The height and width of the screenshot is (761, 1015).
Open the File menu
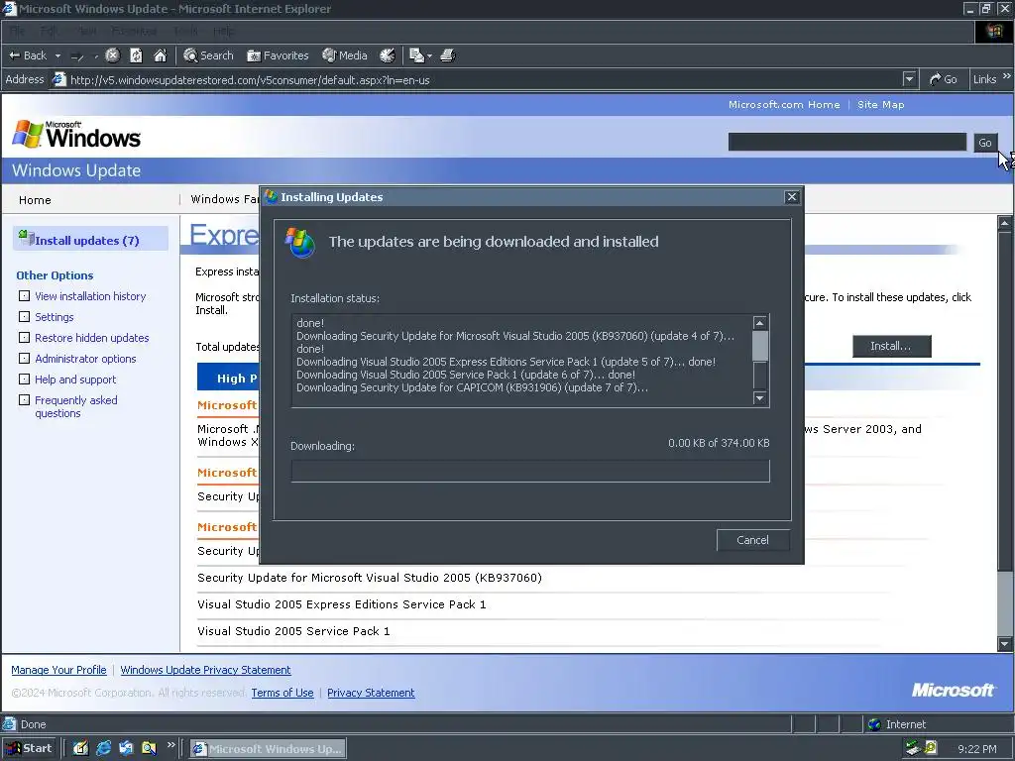tap(17, 31)
